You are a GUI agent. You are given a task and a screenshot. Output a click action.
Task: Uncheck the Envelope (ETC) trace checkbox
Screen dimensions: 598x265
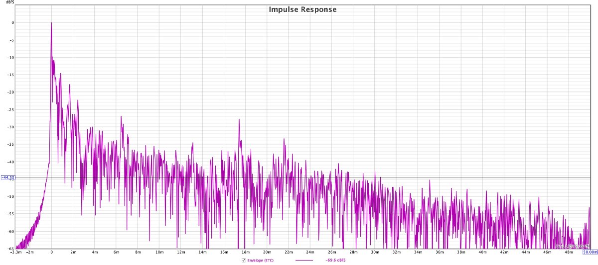click(243, 260)
